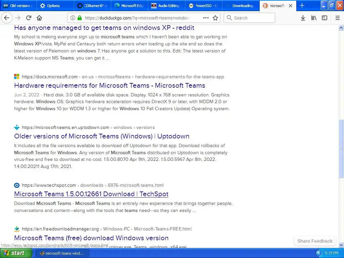Viewport: 344px width, 258px height.
Task: Click the scrollbar up arrow
Action: point(341,28)
